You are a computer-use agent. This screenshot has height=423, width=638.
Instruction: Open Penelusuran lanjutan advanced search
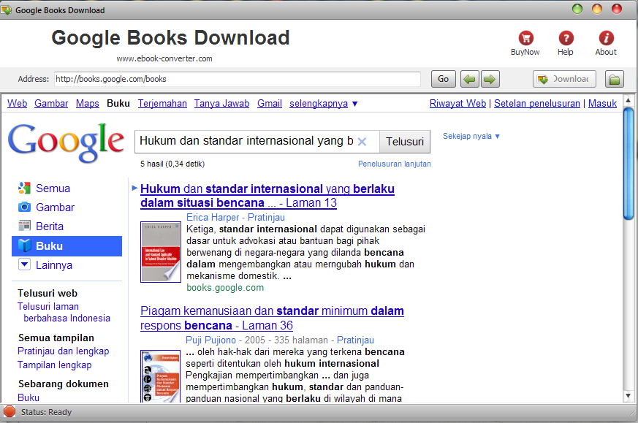click(x=395, y=164)
